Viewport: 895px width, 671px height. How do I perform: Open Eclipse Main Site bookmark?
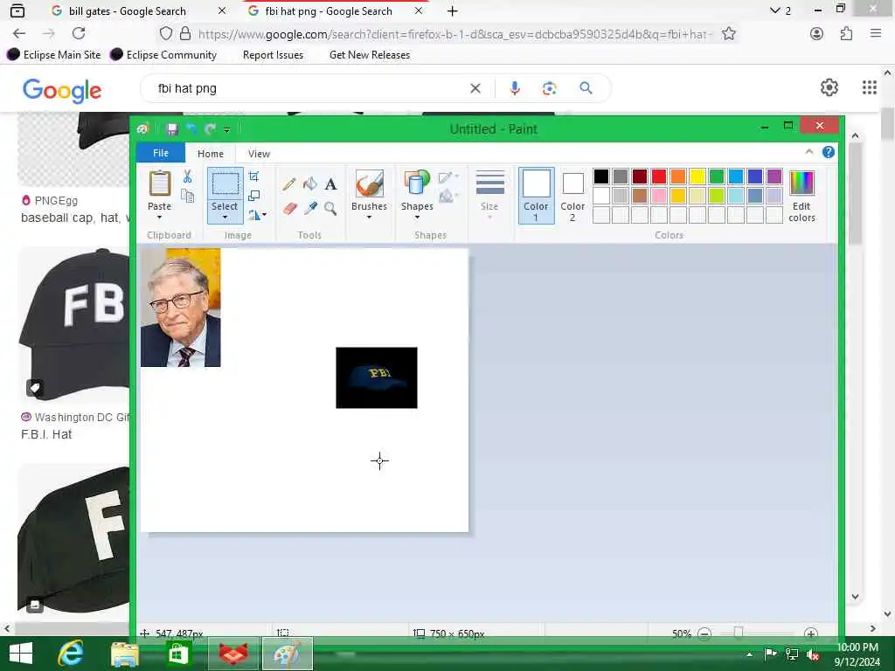53,55
